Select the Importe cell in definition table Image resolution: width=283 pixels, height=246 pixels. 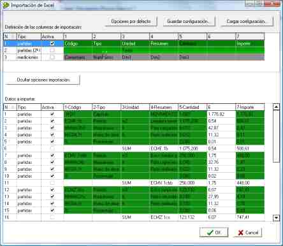[x=250, y=43]
